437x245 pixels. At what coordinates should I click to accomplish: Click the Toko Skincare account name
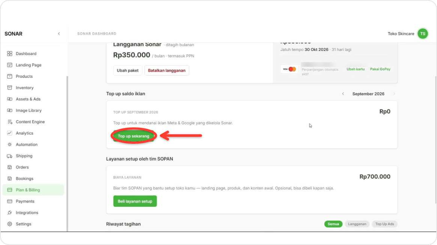(x=401, y=34)
